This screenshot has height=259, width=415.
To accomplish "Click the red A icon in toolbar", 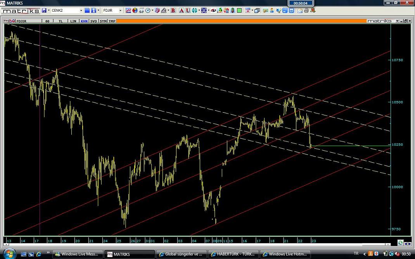I will tap(181, 10).
